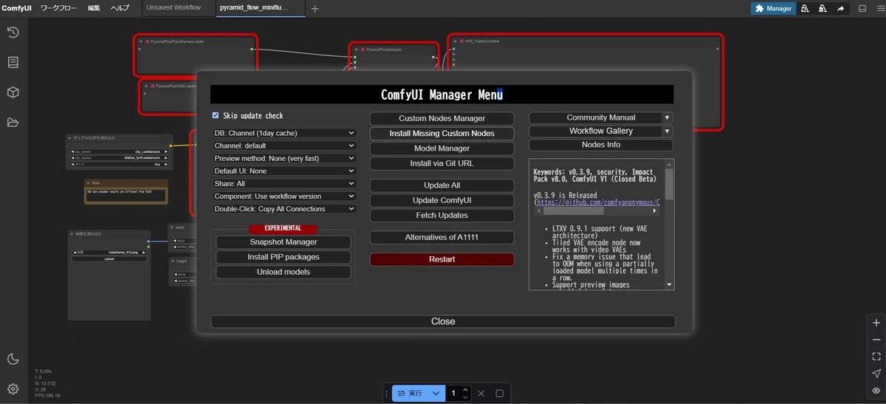Open Share: All dropdown
The image size is (886, 404).
pos(284,184)
